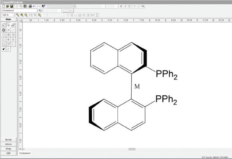Viewport: 232px width, 159px height.
Task: Switch to the Cholesterol document tab
Action: point(25,153)
